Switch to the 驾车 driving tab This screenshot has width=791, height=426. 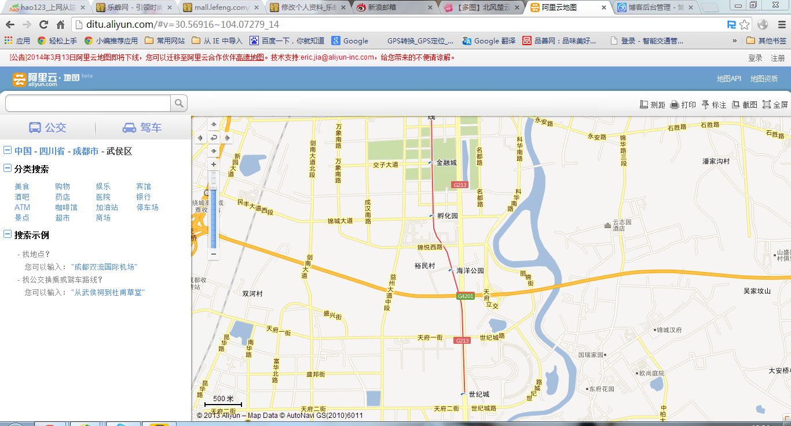point(142,127)
